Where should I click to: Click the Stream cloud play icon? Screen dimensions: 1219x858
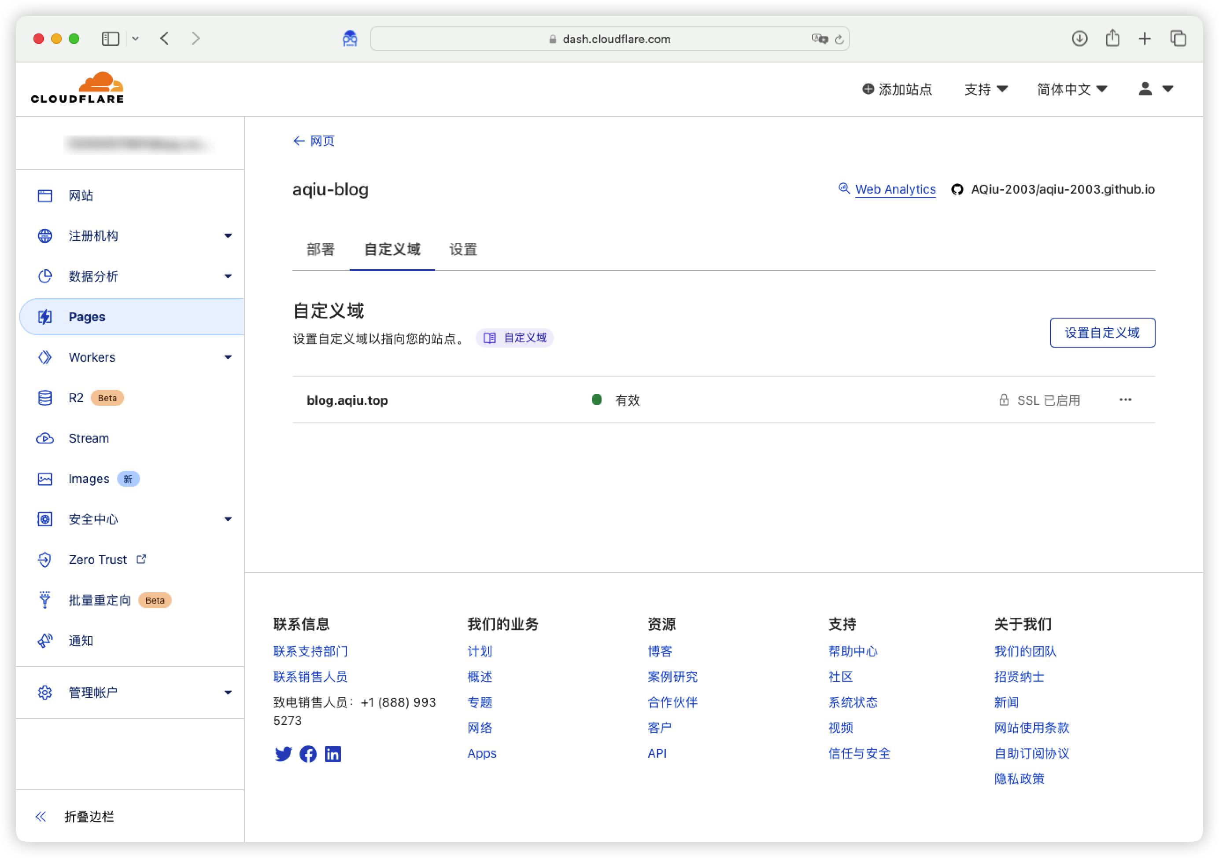pos(44,438)
